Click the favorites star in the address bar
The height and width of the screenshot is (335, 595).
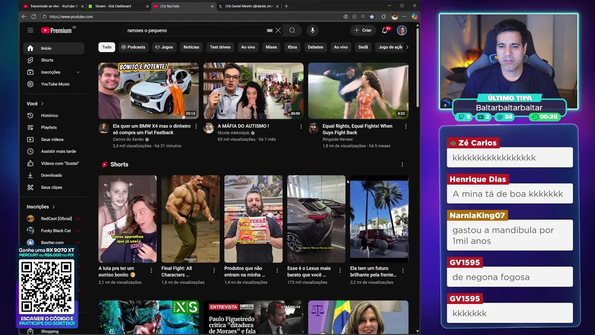pos(372,16)
